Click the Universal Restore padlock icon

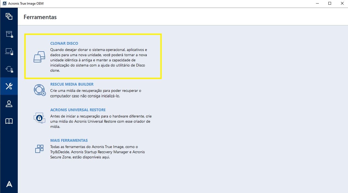[39, 117]
